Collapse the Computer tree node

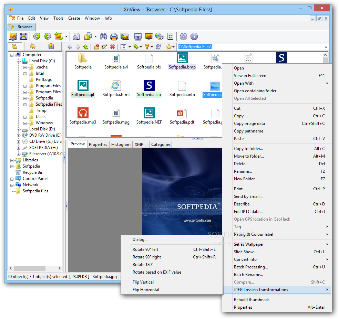12,55
